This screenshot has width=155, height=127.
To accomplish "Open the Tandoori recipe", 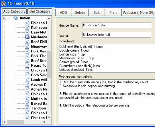I will [x=38, y=108].
